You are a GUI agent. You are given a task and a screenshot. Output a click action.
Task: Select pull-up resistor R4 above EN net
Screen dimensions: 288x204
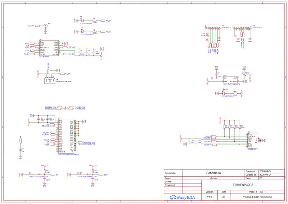pos(45,171)
